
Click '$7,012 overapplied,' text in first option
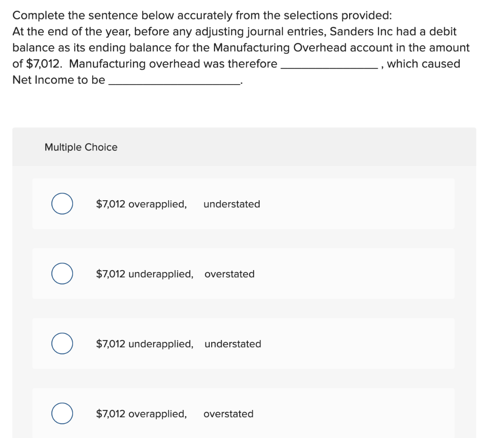click(x=141, y=204)
